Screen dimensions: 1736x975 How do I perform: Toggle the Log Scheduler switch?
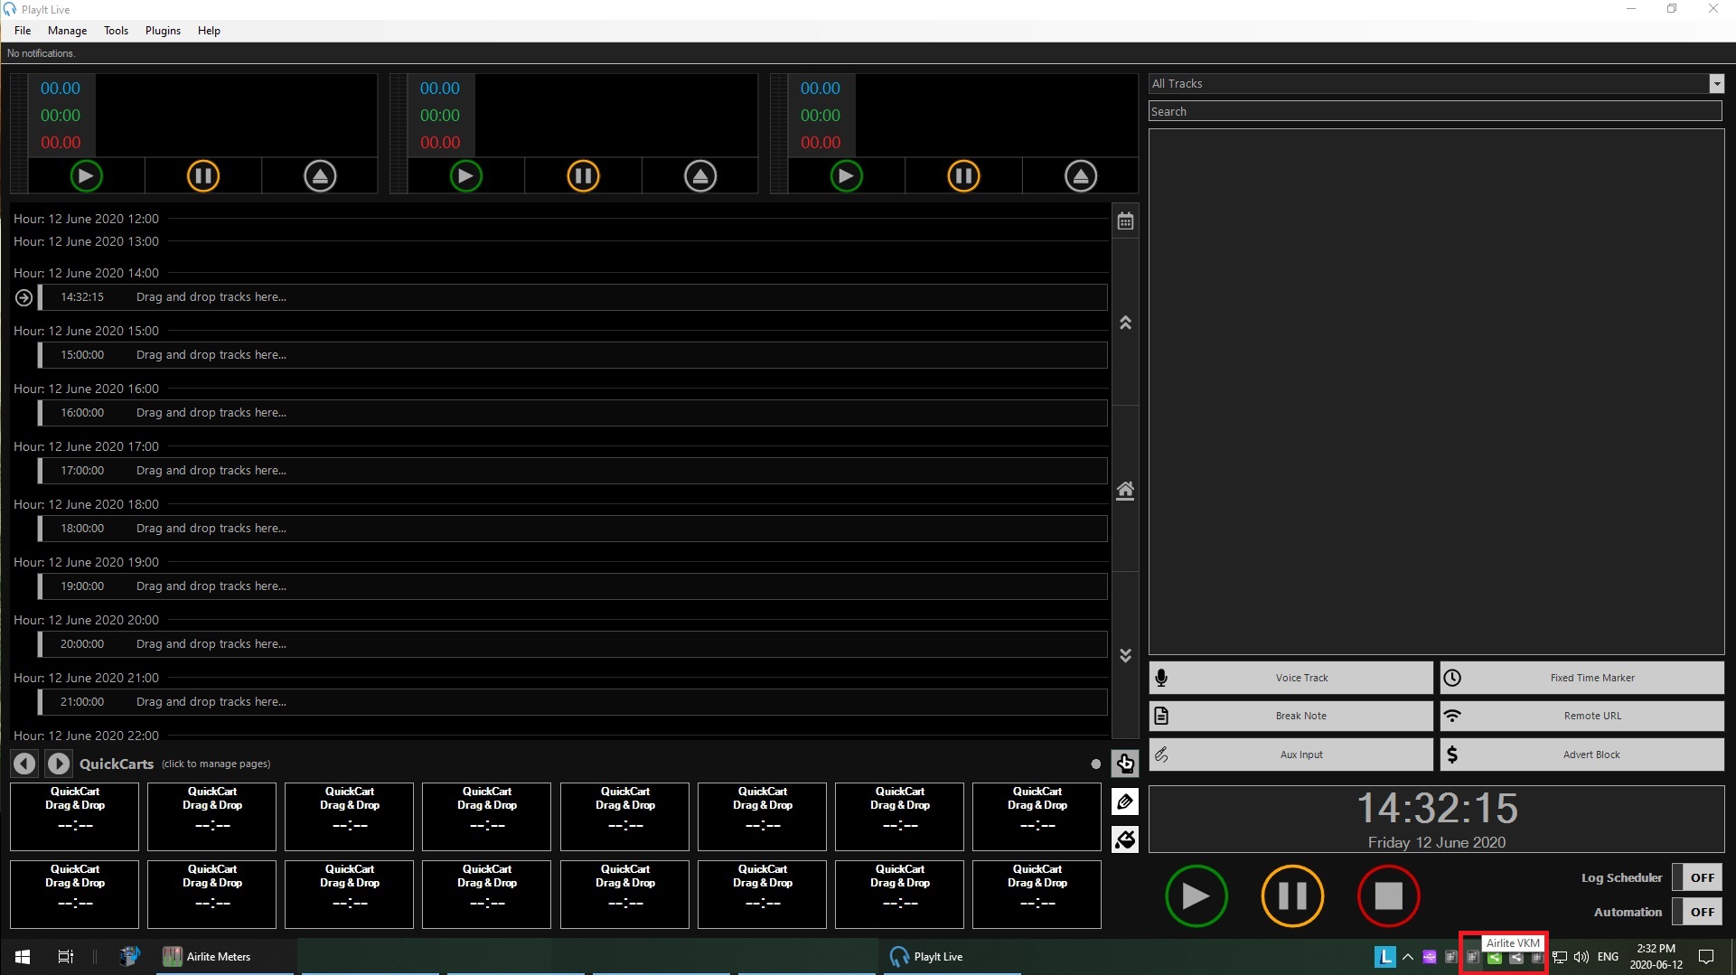(x=1702, y=877)
